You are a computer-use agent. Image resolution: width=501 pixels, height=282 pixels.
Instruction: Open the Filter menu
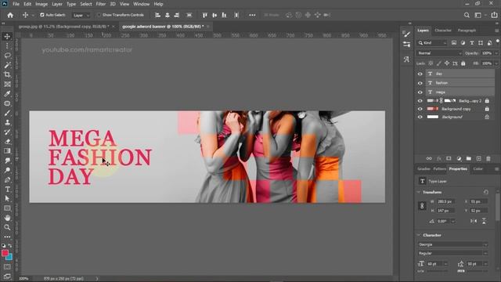(101, 4)
